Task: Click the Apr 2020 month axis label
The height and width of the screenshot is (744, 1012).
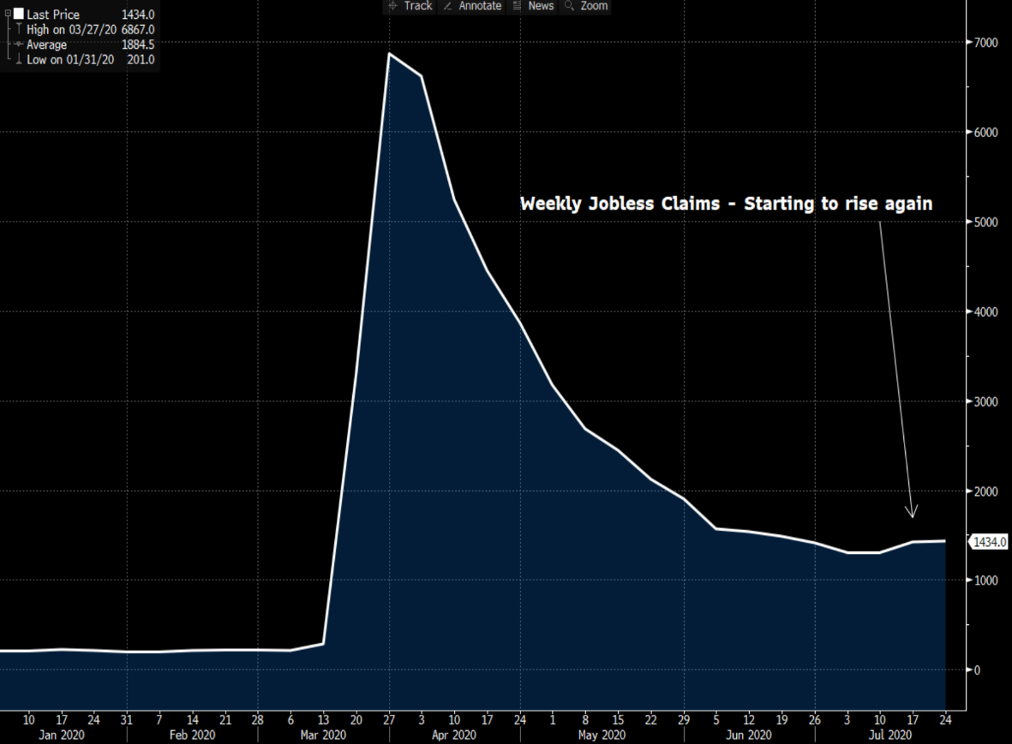Action: 452,735
